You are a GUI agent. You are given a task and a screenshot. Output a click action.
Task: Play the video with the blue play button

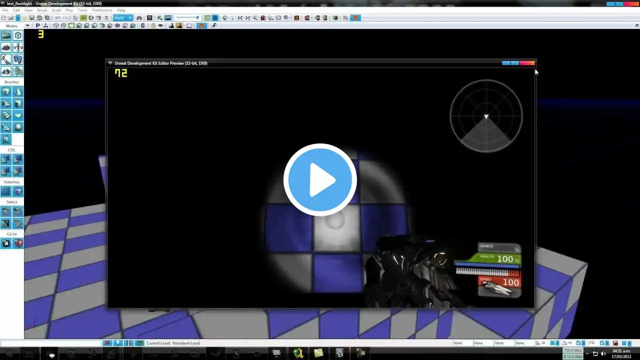coord(320,180)
